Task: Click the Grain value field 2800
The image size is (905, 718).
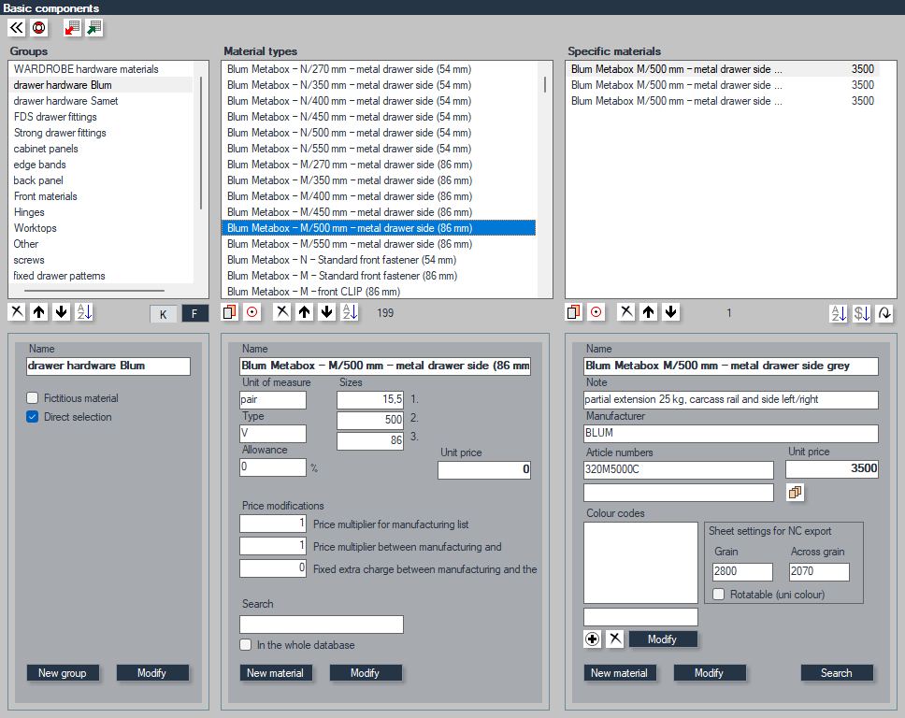Action: 743,571
